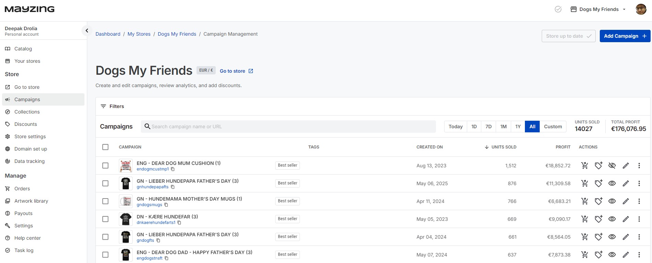
Task: Click cart icon in gndogfts campaign row
Action: (x=584, y=237)
